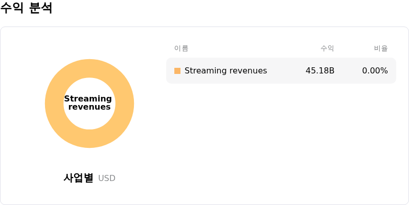Click the 0.00% ratio value
The height and width of the screenshot is (205, 409).
375,71
